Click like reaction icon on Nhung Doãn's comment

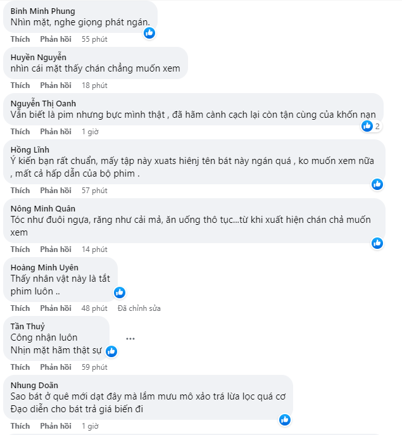click(x=285, y=419)
